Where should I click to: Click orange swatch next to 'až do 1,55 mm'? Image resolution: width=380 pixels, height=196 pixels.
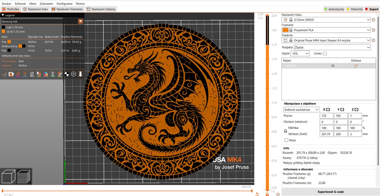[3, 31]
